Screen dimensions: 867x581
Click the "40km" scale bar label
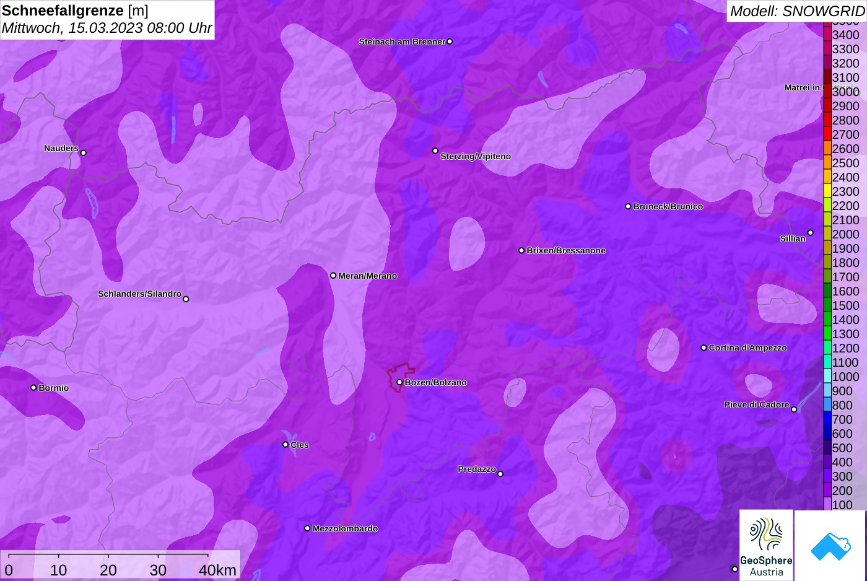click(217, 570)
